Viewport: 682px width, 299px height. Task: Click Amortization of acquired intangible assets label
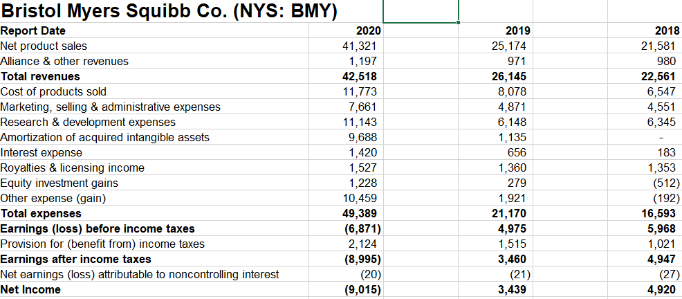tap(105, 138)
